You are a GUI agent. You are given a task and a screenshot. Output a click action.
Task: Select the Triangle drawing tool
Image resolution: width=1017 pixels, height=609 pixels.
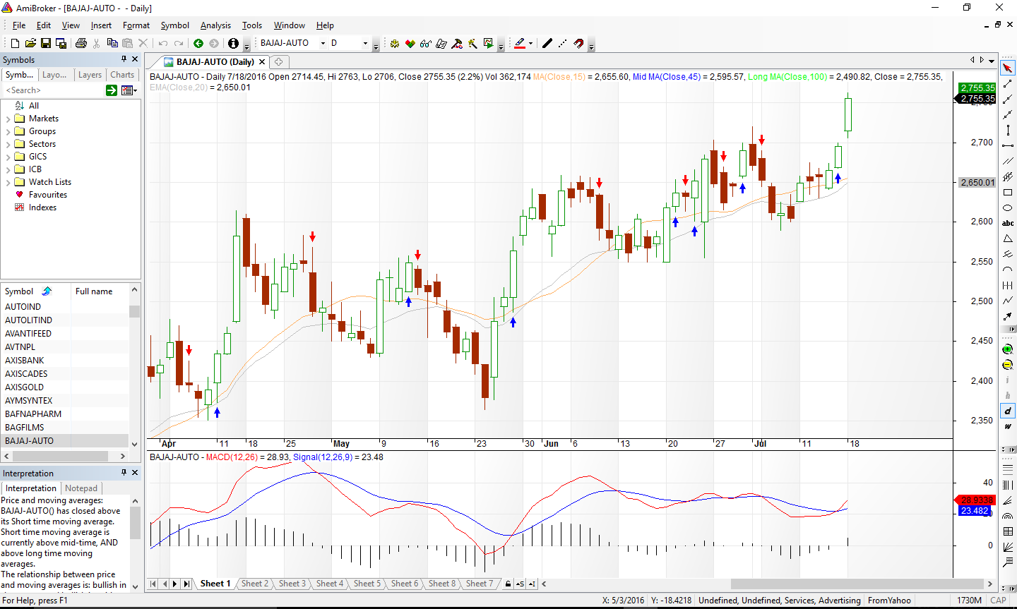1008,239
